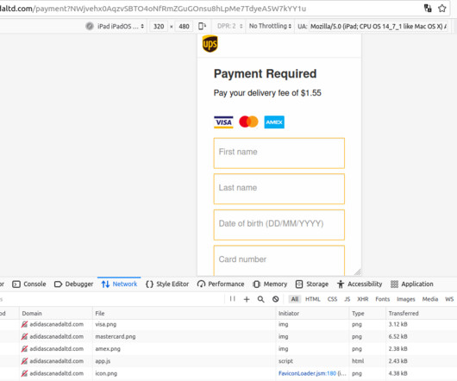Select the app.js request row

pos(228,361)
